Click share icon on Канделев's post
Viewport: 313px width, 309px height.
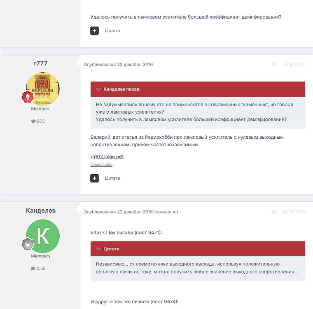[273, 212]
